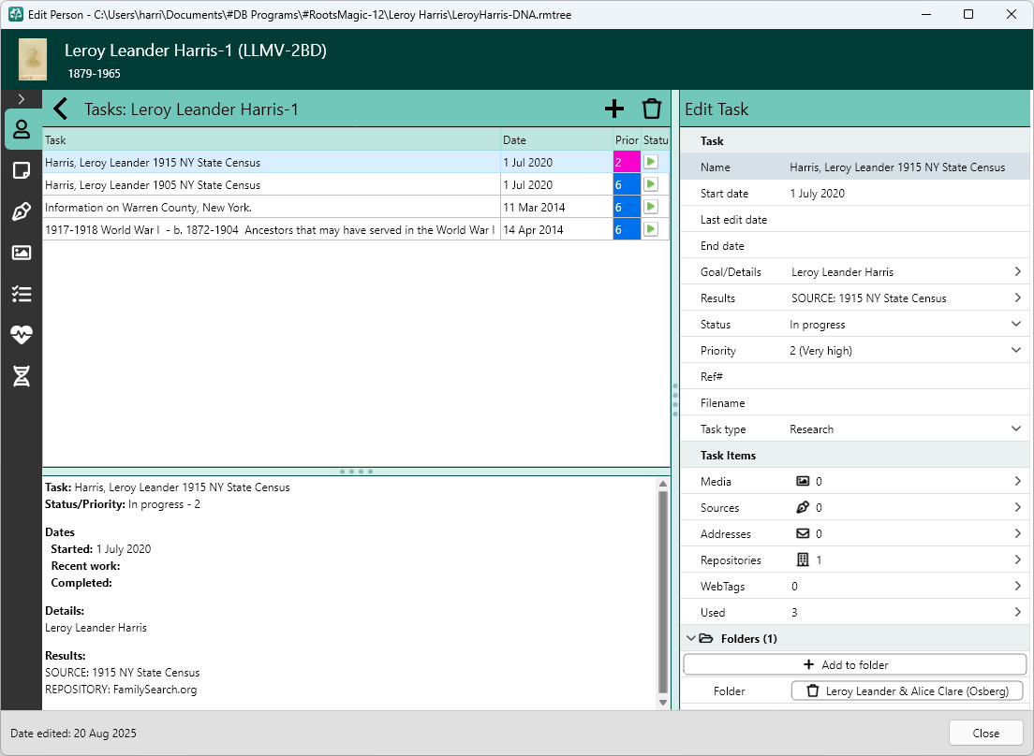Click the Folders open-folder icon
This screenshot has width=1034, height=756.
pos(705,638)
